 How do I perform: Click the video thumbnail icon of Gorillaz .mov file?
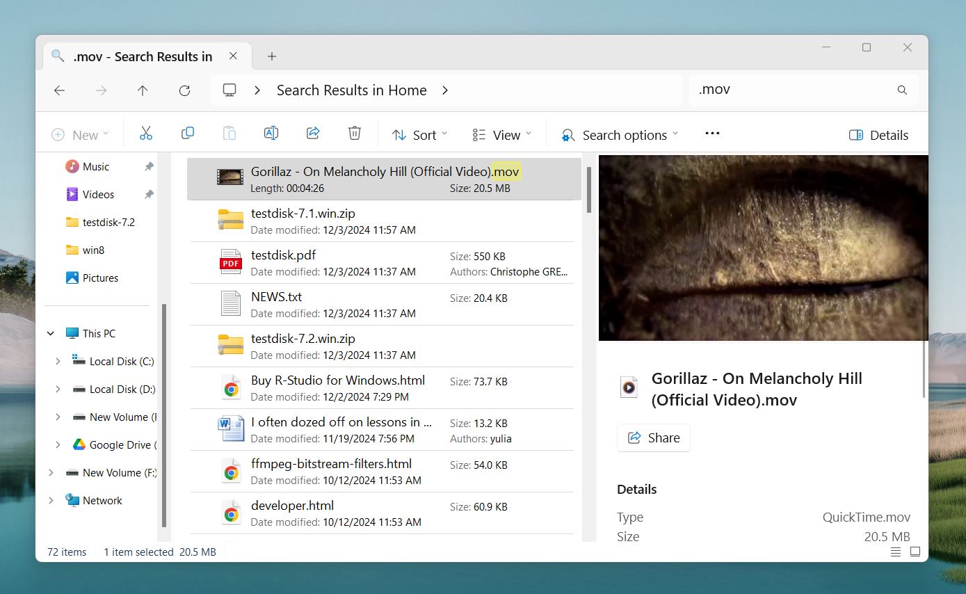point(230,177)
